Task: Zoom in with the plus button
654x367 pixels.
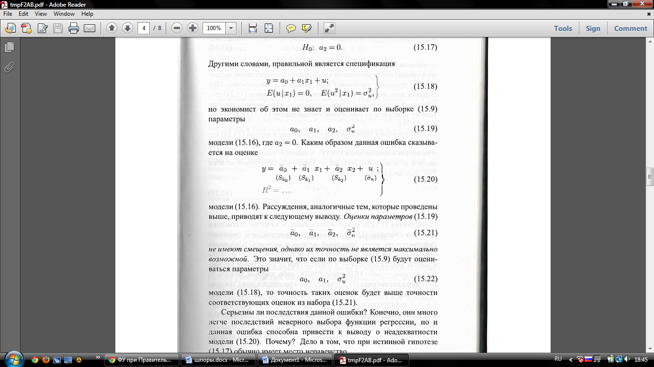Action: coord(193,28)
